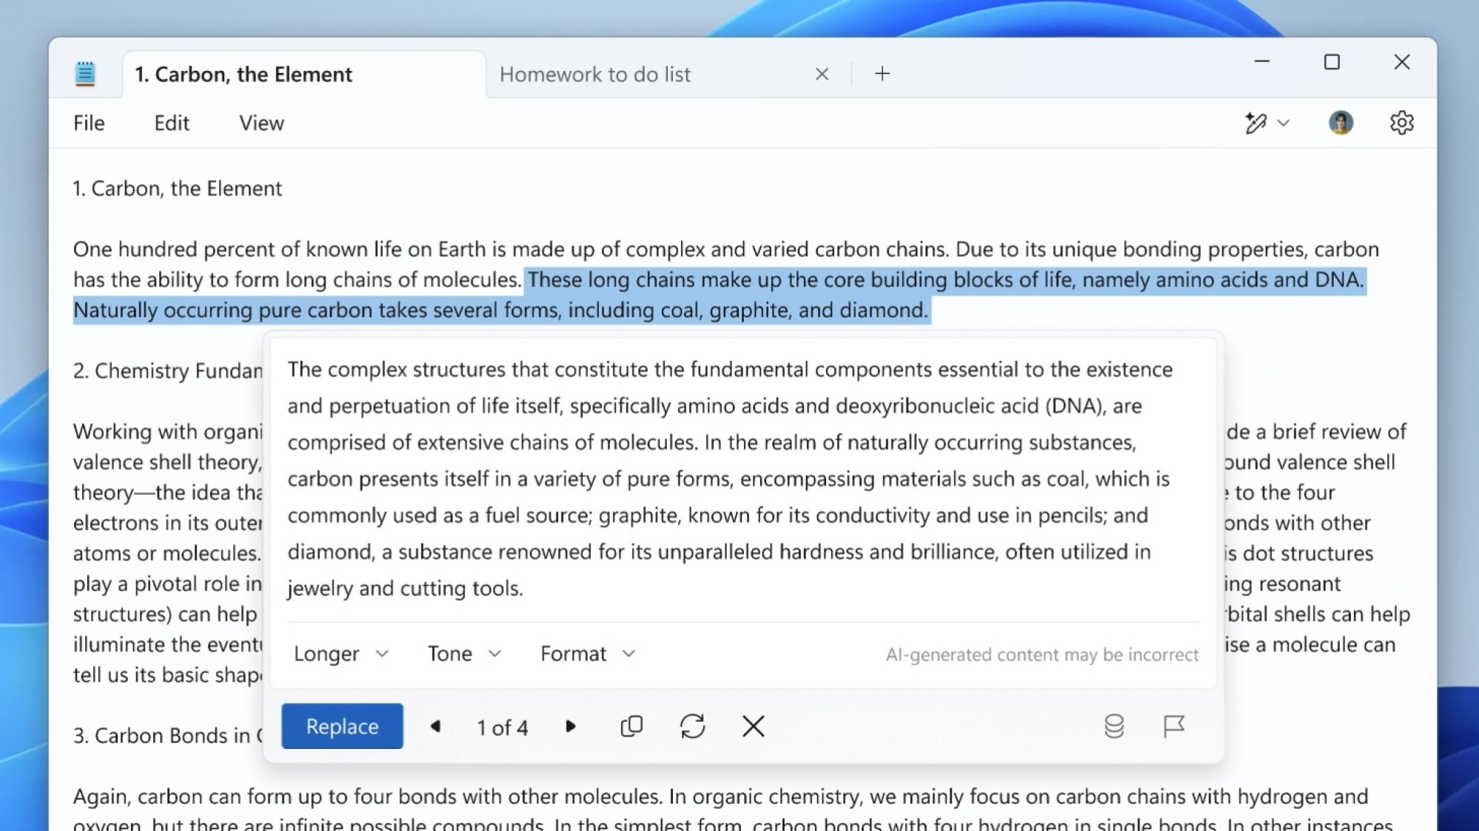Click the settings gear icon in toolbar
Viewport: 1479px width, 831px height.
tap(1402, 122)
